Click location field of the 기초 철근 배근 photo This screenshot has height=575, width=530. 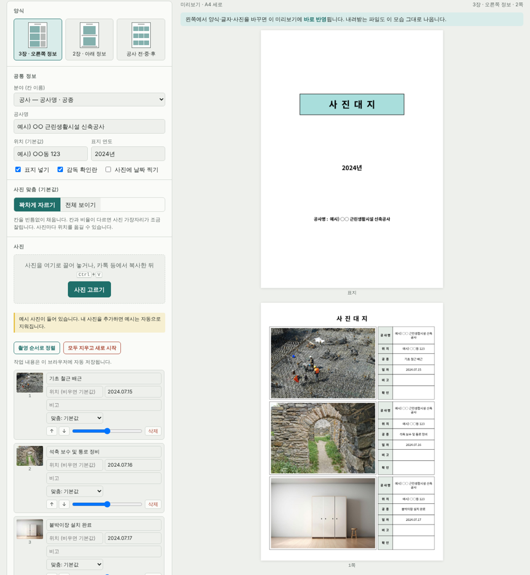click(75, 392)
